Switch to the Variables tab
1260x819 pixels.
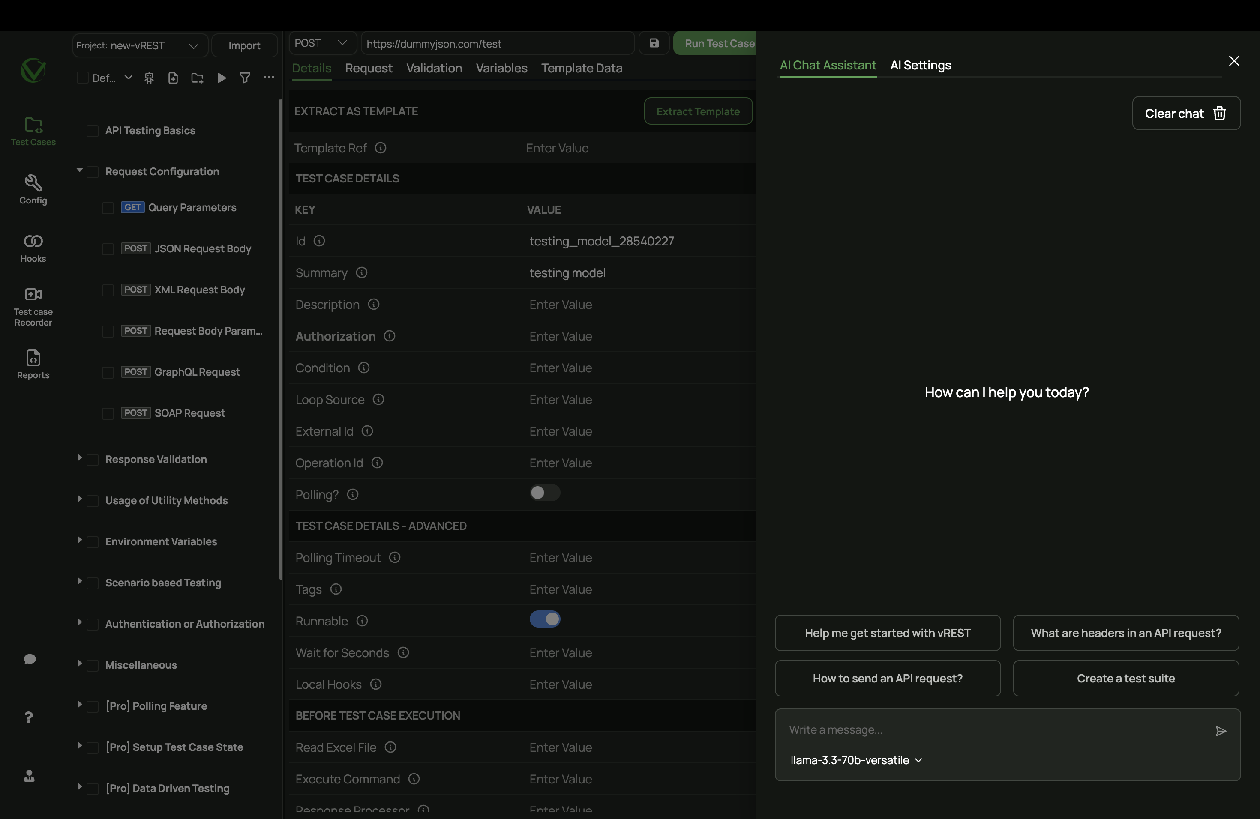click(501, 68)
